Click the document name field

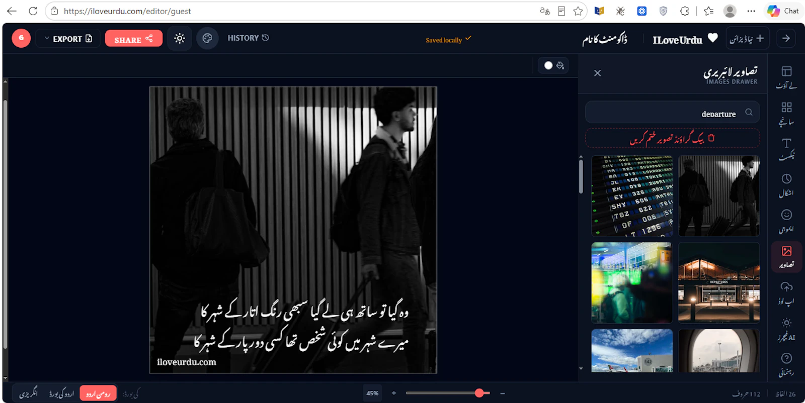point(605,39)
